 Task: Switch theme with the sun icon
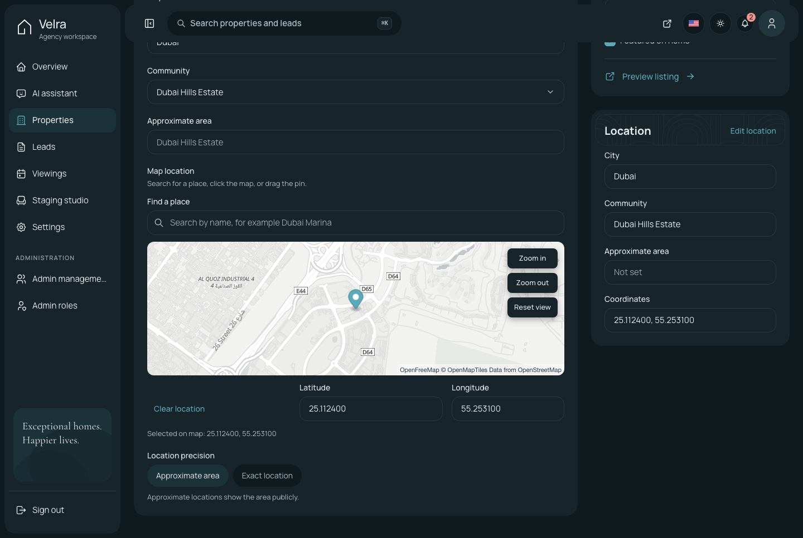tap(720, 23)
